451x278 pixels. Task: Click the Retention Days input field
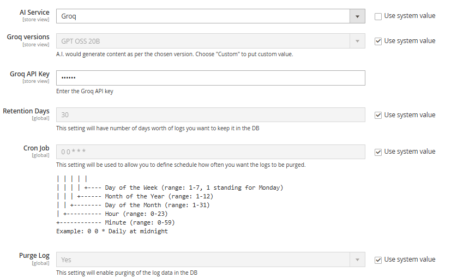point(211,115)
